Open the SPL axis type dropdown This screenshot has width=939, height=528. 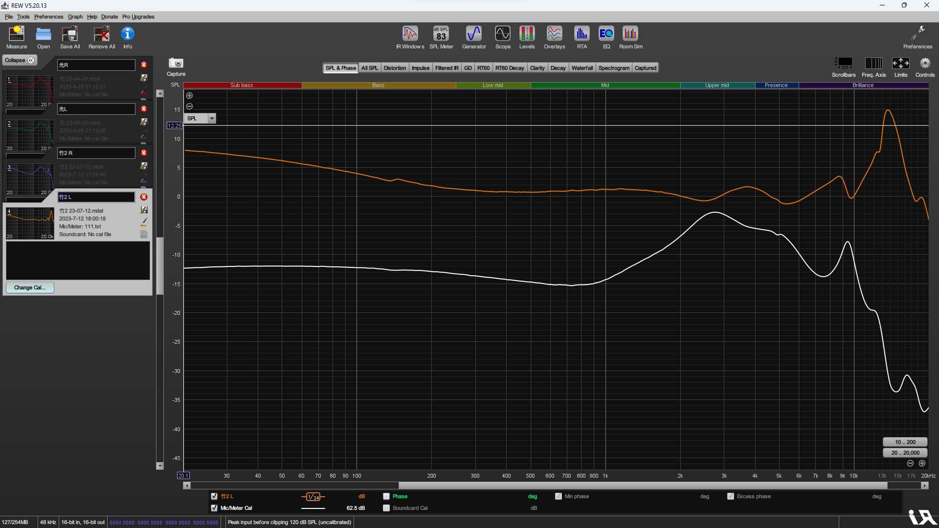click(x=211, y=118)
